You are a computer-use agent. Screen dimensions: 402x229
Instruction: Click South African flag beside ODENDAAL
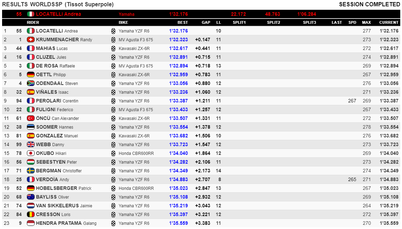click(x=30, y=83)
